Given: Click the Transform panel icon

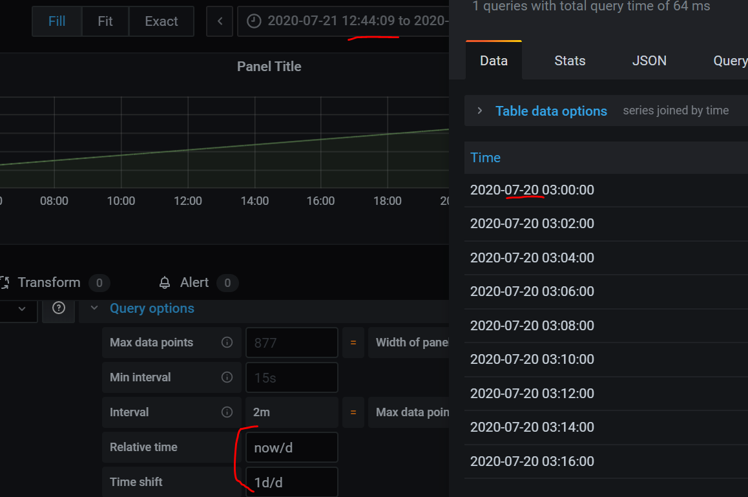Looking at the screenshot, I should pos(6,282).
